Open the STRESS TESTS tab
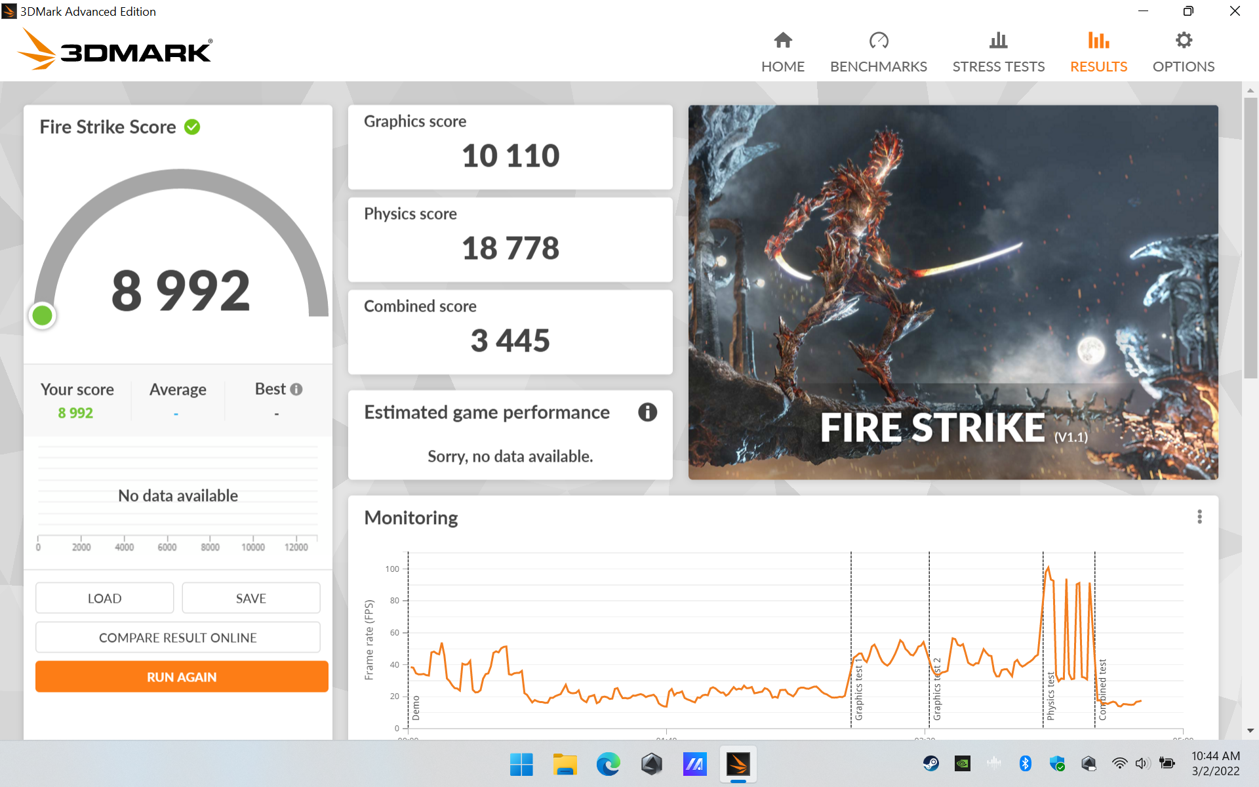The height and width of the screenshot is (787, 1259). click(998, 52)
